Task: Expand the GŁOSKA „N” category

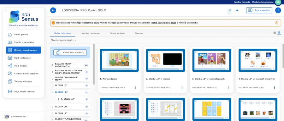Action: coord(70,107)
